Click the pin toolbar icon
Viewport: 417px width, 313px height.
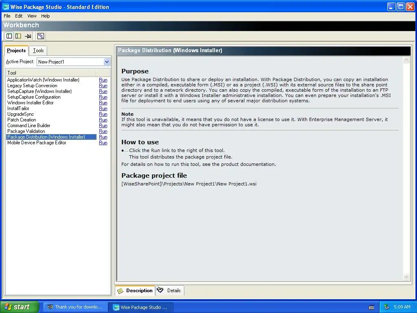pyautogui.click(x=28, y=36)
